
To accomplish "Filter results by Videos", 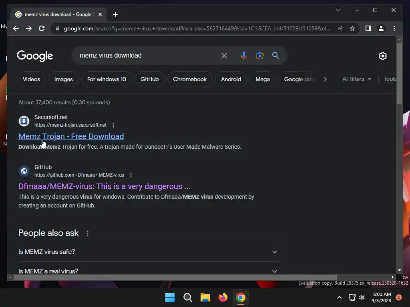I will point(31,79).
